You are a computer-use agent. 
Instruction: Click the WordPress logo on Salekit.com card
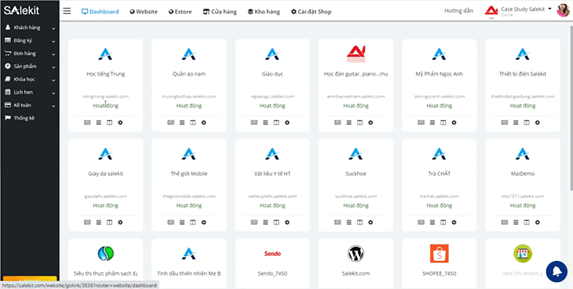pos(356,253)
